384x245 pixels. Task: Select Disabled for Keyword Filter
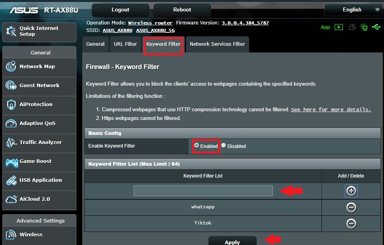tap(223, 146)
